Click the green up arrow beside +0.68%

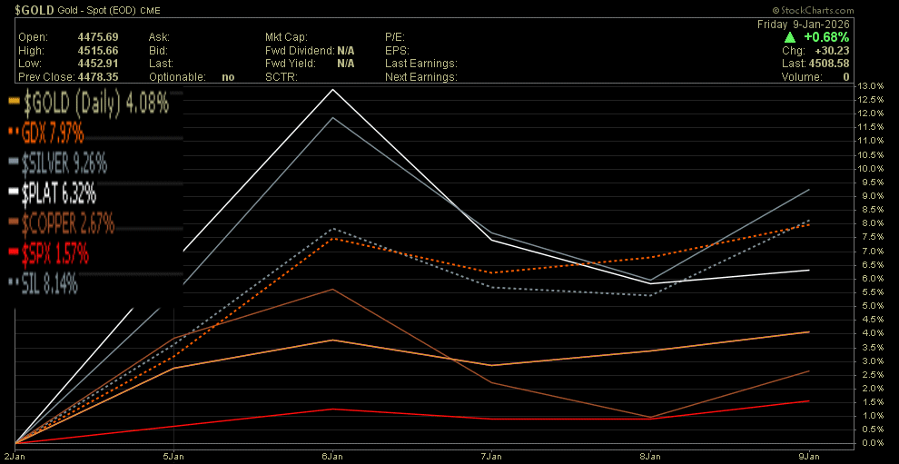[x=790, y=37]
